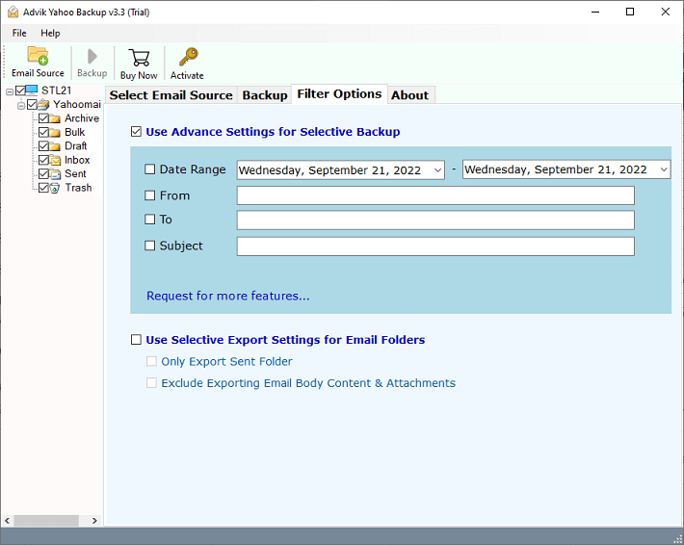This screenshot has height=545, width=684.
Task: Enable the To filter checkbox
Action: click(x=149, y=219)
